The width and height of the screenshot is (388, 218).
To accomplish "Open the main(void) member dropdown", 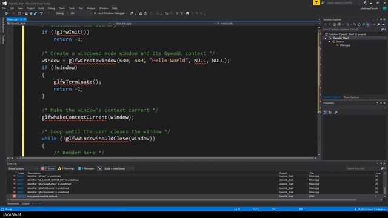I will pyautogui.click(x=268, y=24).
